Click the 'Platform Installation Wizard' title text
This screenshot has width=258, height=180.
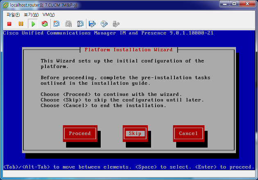(x=129, y=49)
